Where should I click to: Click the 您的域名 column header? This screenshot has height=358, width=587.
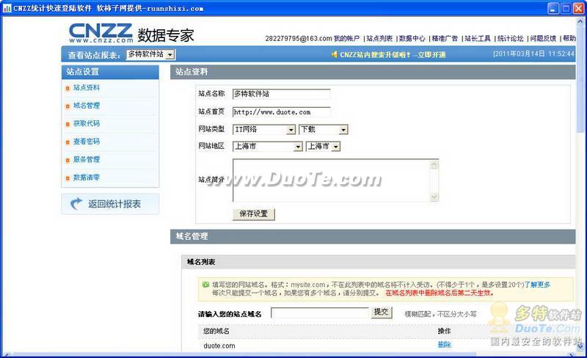click(x=216, y=331)
